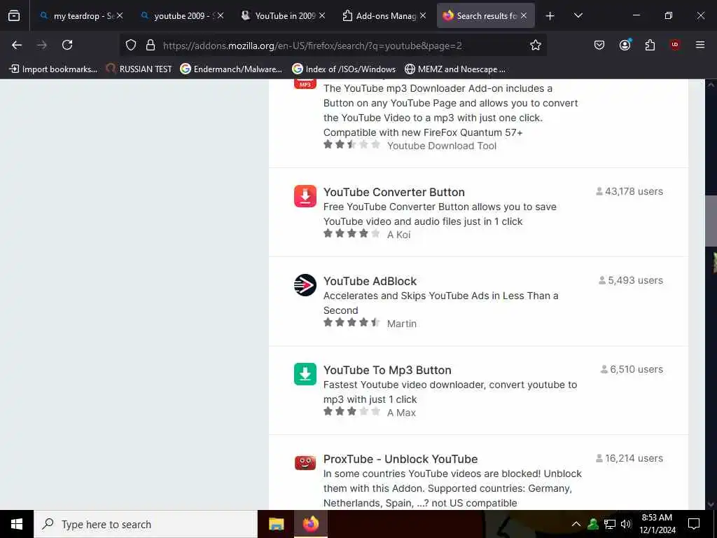Viewport: 717px width, 538px height.
Task: Close the Add-ons Manager tab
Action: click(423, 15)
